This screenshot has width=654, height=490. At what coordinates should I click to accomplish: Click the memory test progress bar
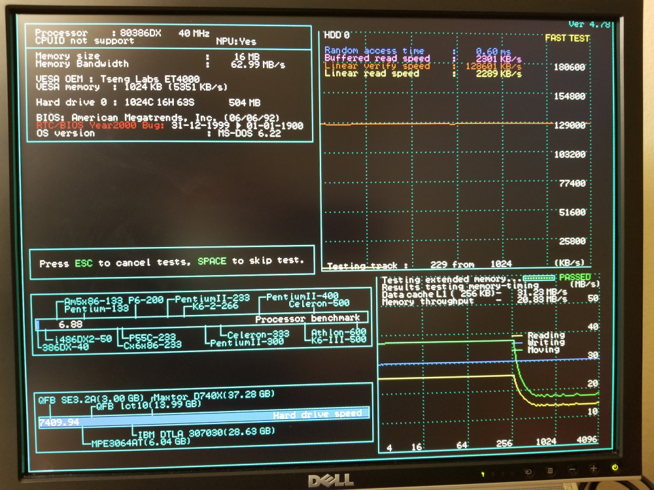pyautogui.click(x=538, y=278)
